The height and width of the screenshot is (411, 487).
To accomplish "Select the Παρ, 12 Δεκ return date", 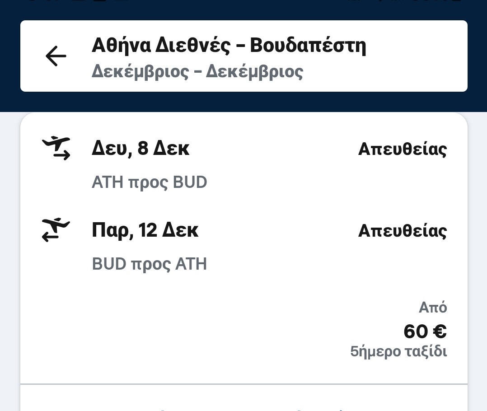I will tap(145, 230).
